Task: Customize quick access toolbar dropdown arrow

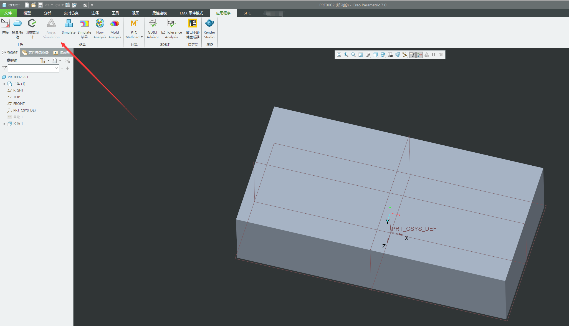Action: [x=92, y=5]
